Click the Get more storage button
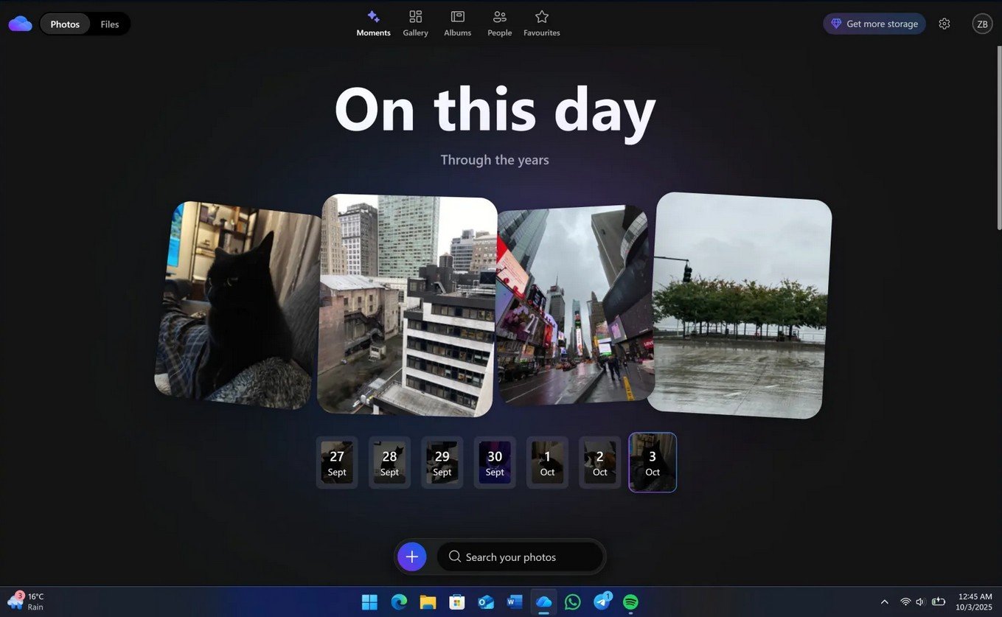The height and width of the screenshot is (617, 1002). point(874,23)
